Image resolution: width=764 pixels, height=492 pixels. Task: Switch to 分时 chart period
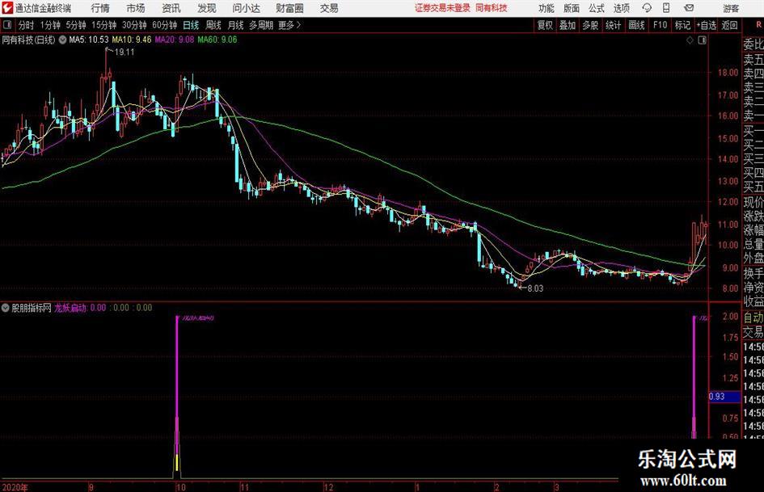(27, 25)
